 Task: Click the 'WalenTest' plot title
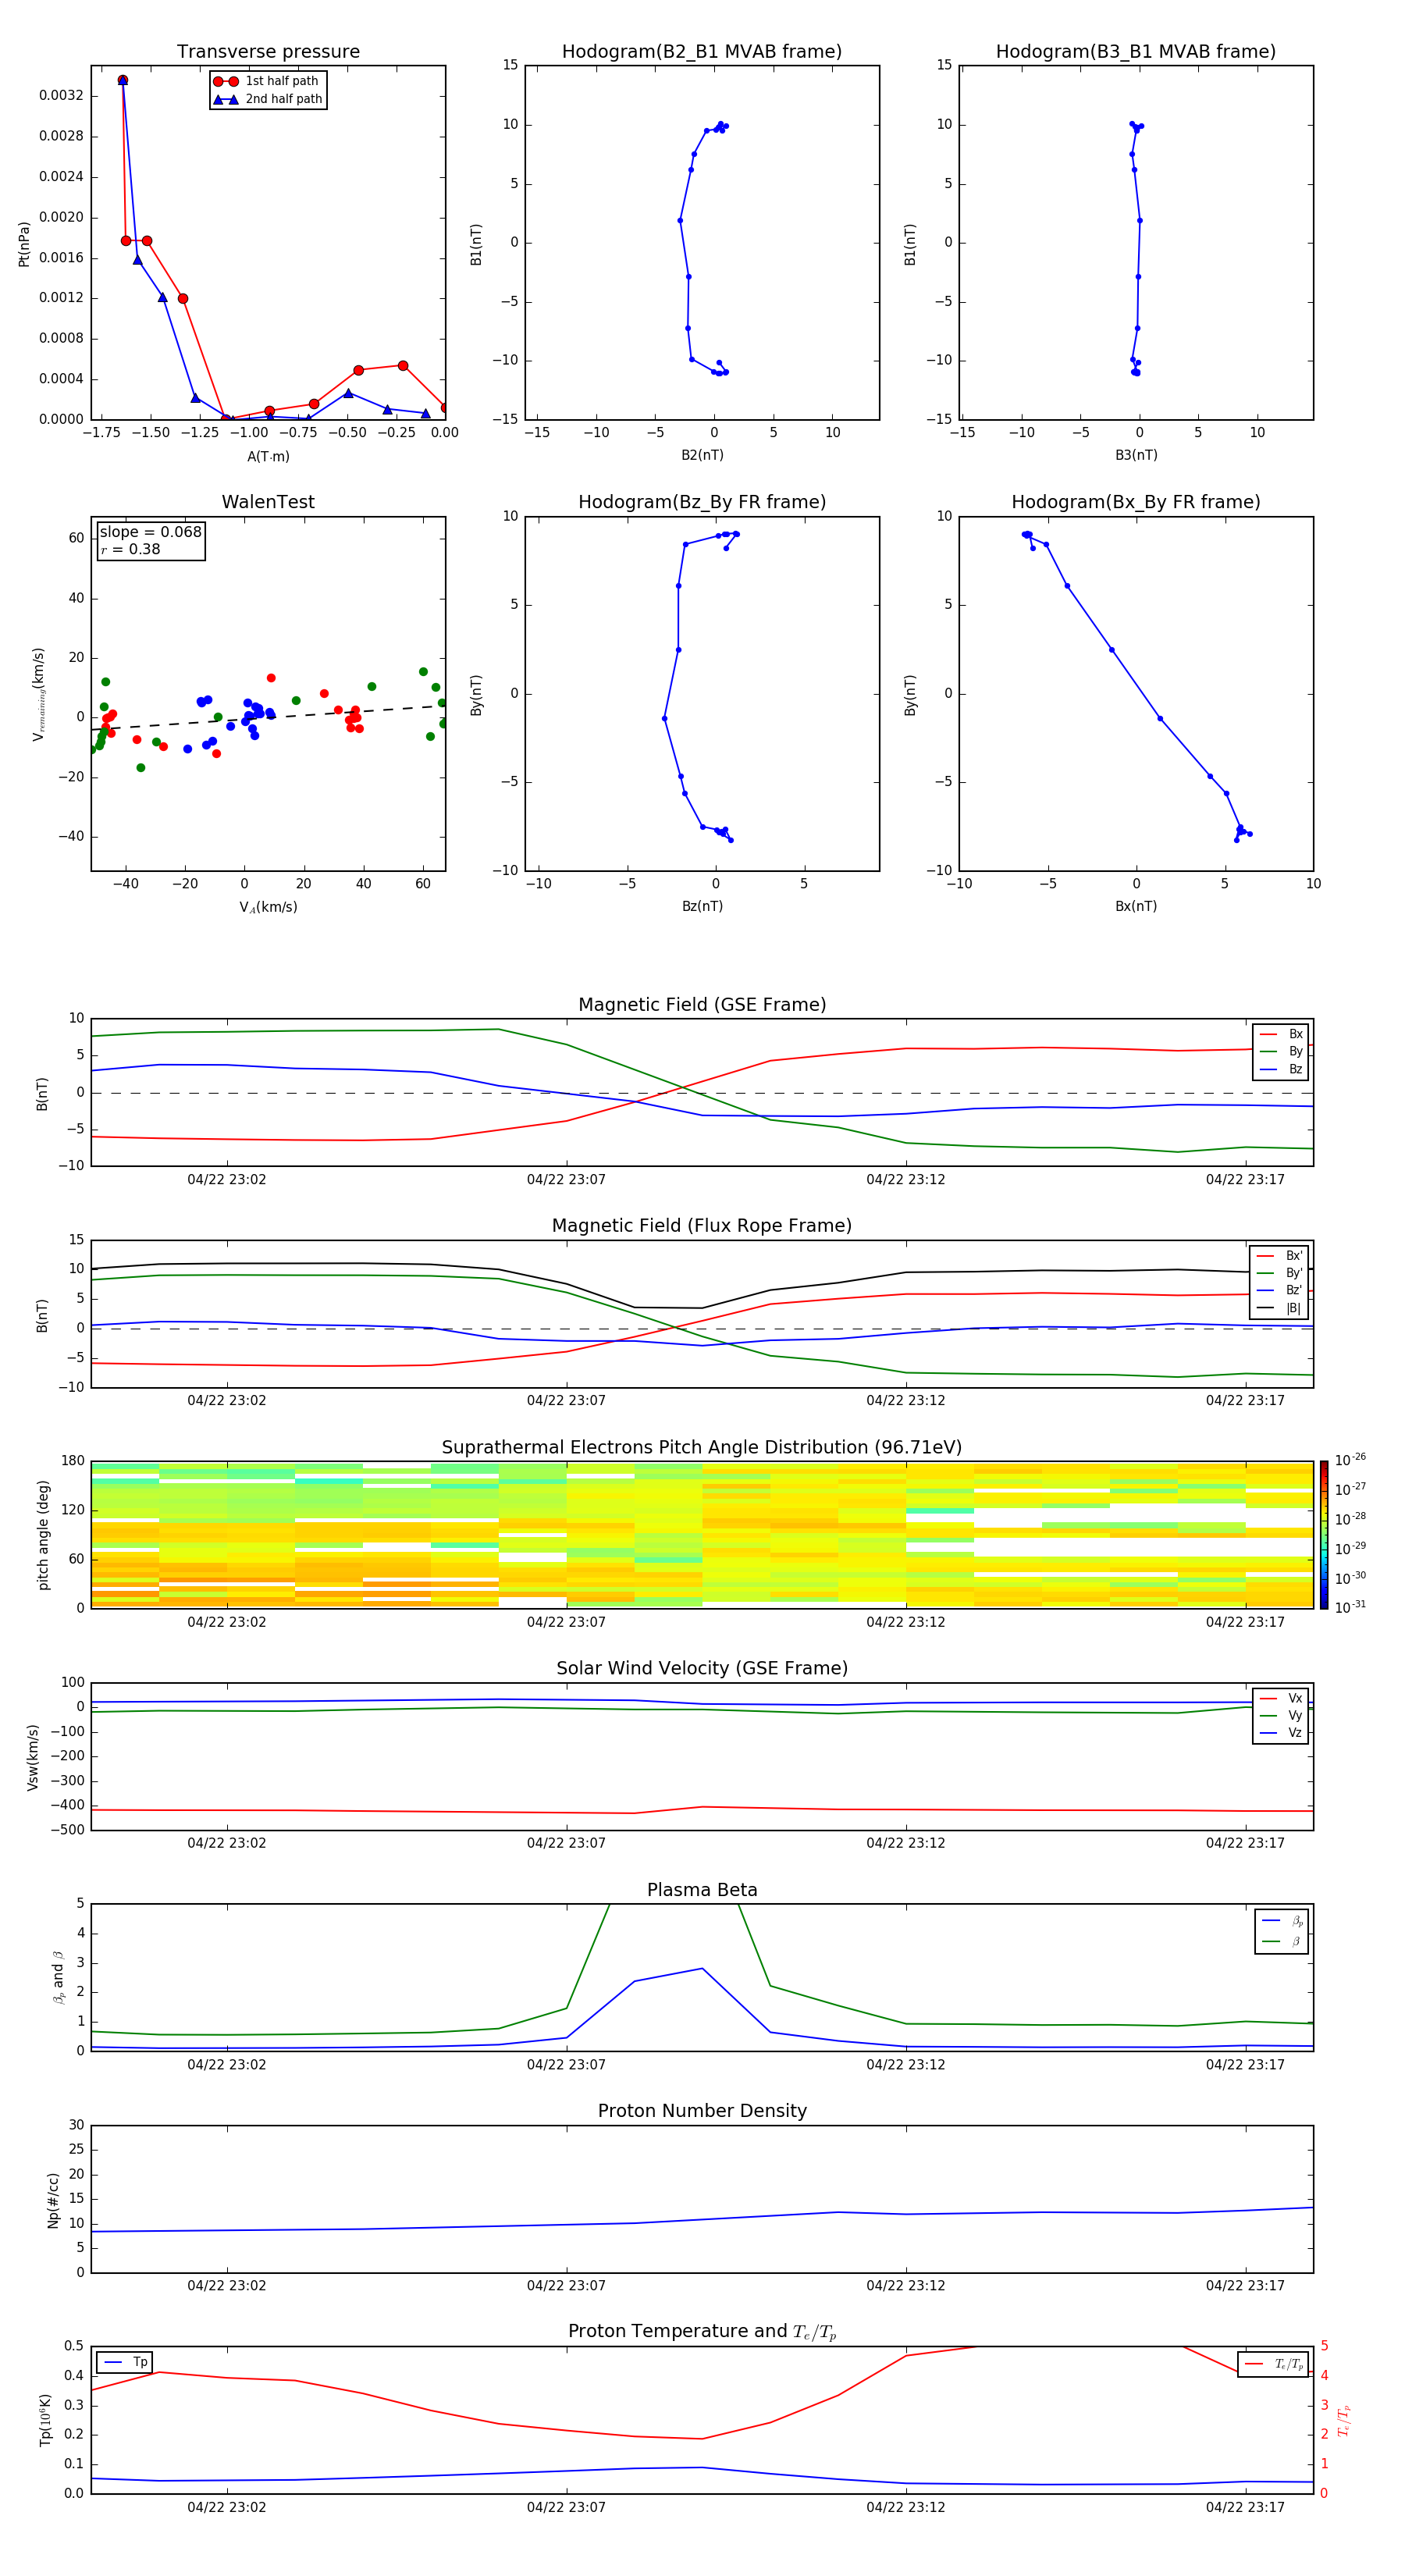pos(268,502)
